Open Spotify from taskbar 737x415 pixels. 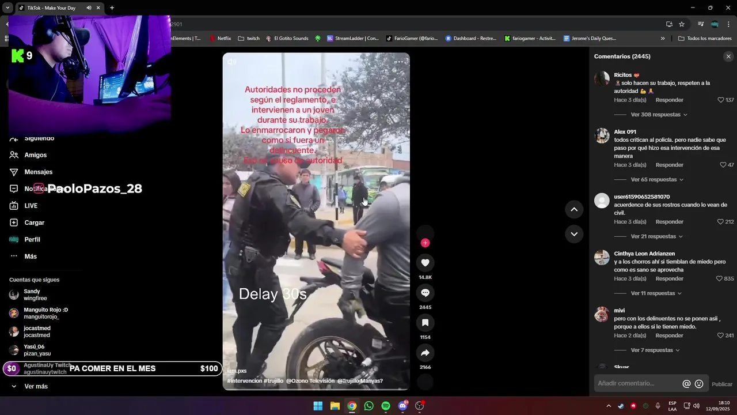tap(386, 406)
